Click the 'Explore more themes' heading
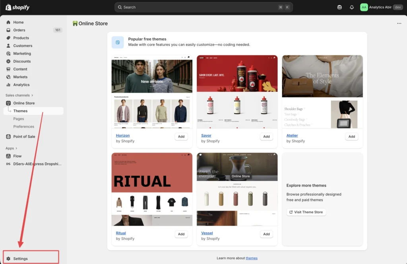Viewport: 407px width, 264px height. pos(306,185)
